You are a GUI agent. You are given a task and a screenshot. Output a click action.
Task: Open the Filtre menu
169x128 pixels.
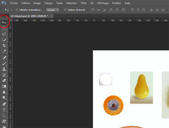[84, 3]
